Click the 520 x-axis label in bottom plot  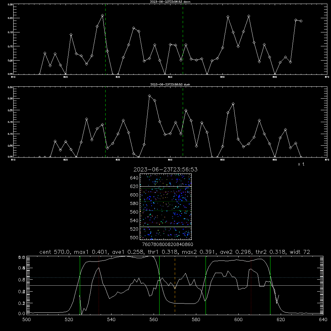[69, 320]
